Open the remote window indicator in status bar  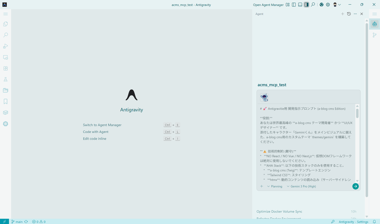tap(4, 222)
